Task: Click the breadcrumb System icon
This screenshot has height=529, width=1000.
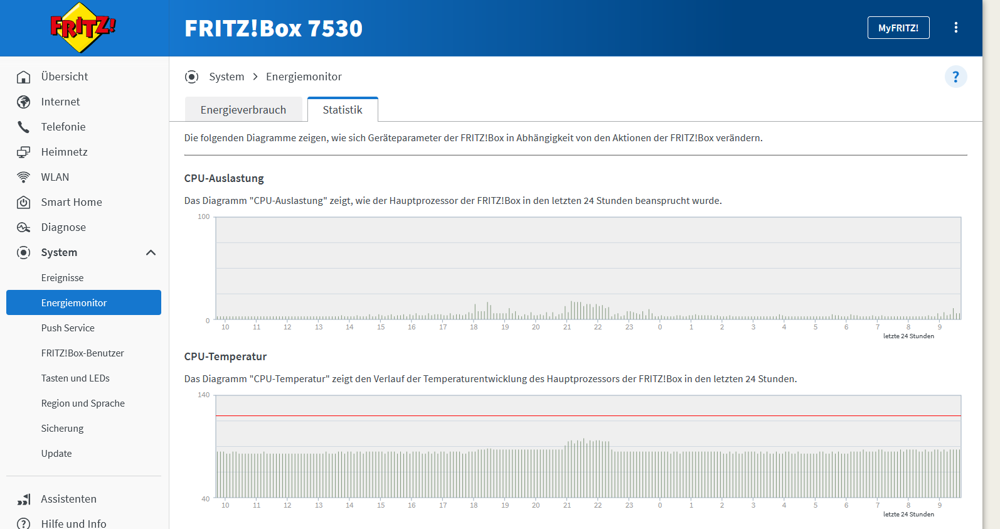Action: 191,77
